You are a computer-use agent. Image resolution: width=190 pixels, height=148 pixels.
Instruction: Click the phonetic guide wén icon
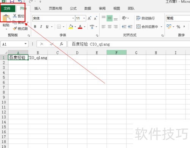pyautogui.click(x=92, y=27)
